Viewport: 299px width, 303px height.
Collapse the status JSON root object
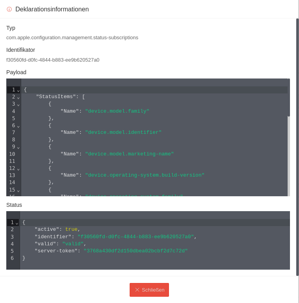(x=17, y=223)
